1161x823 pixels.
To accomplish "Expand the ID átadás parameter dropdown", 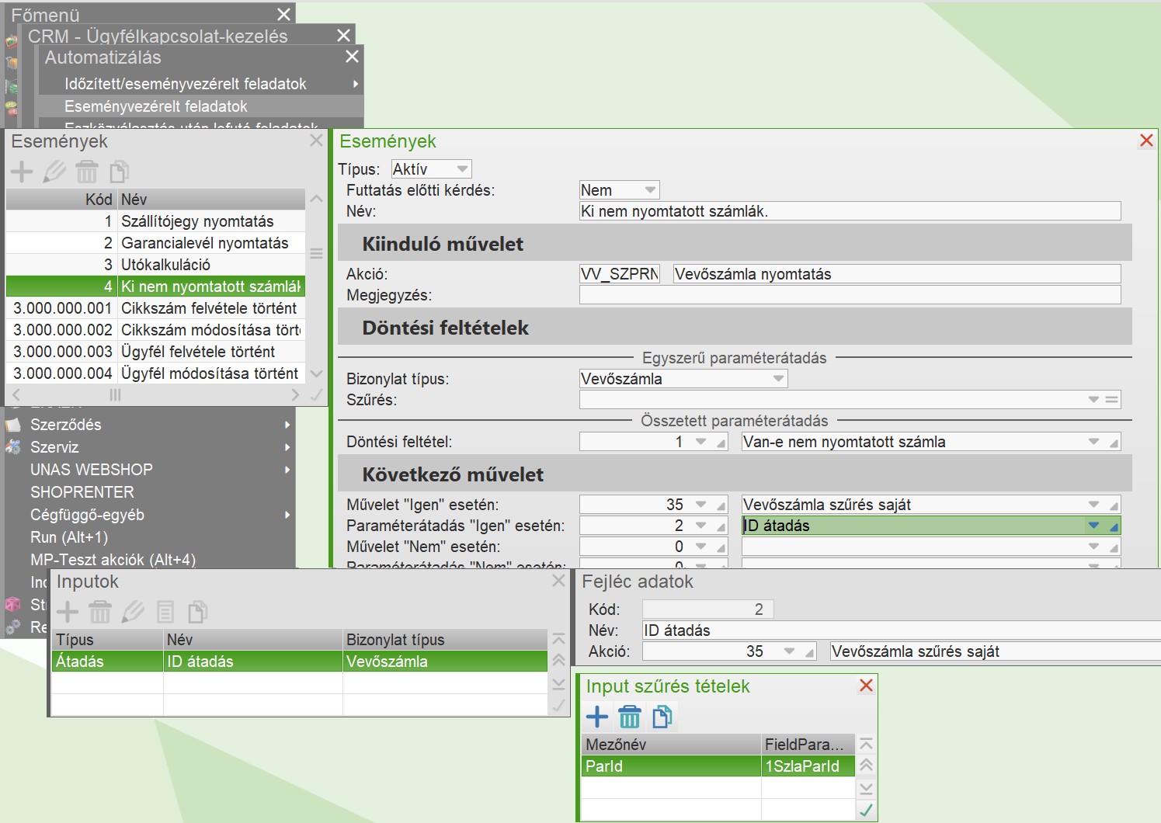I will click(1093, 526).
